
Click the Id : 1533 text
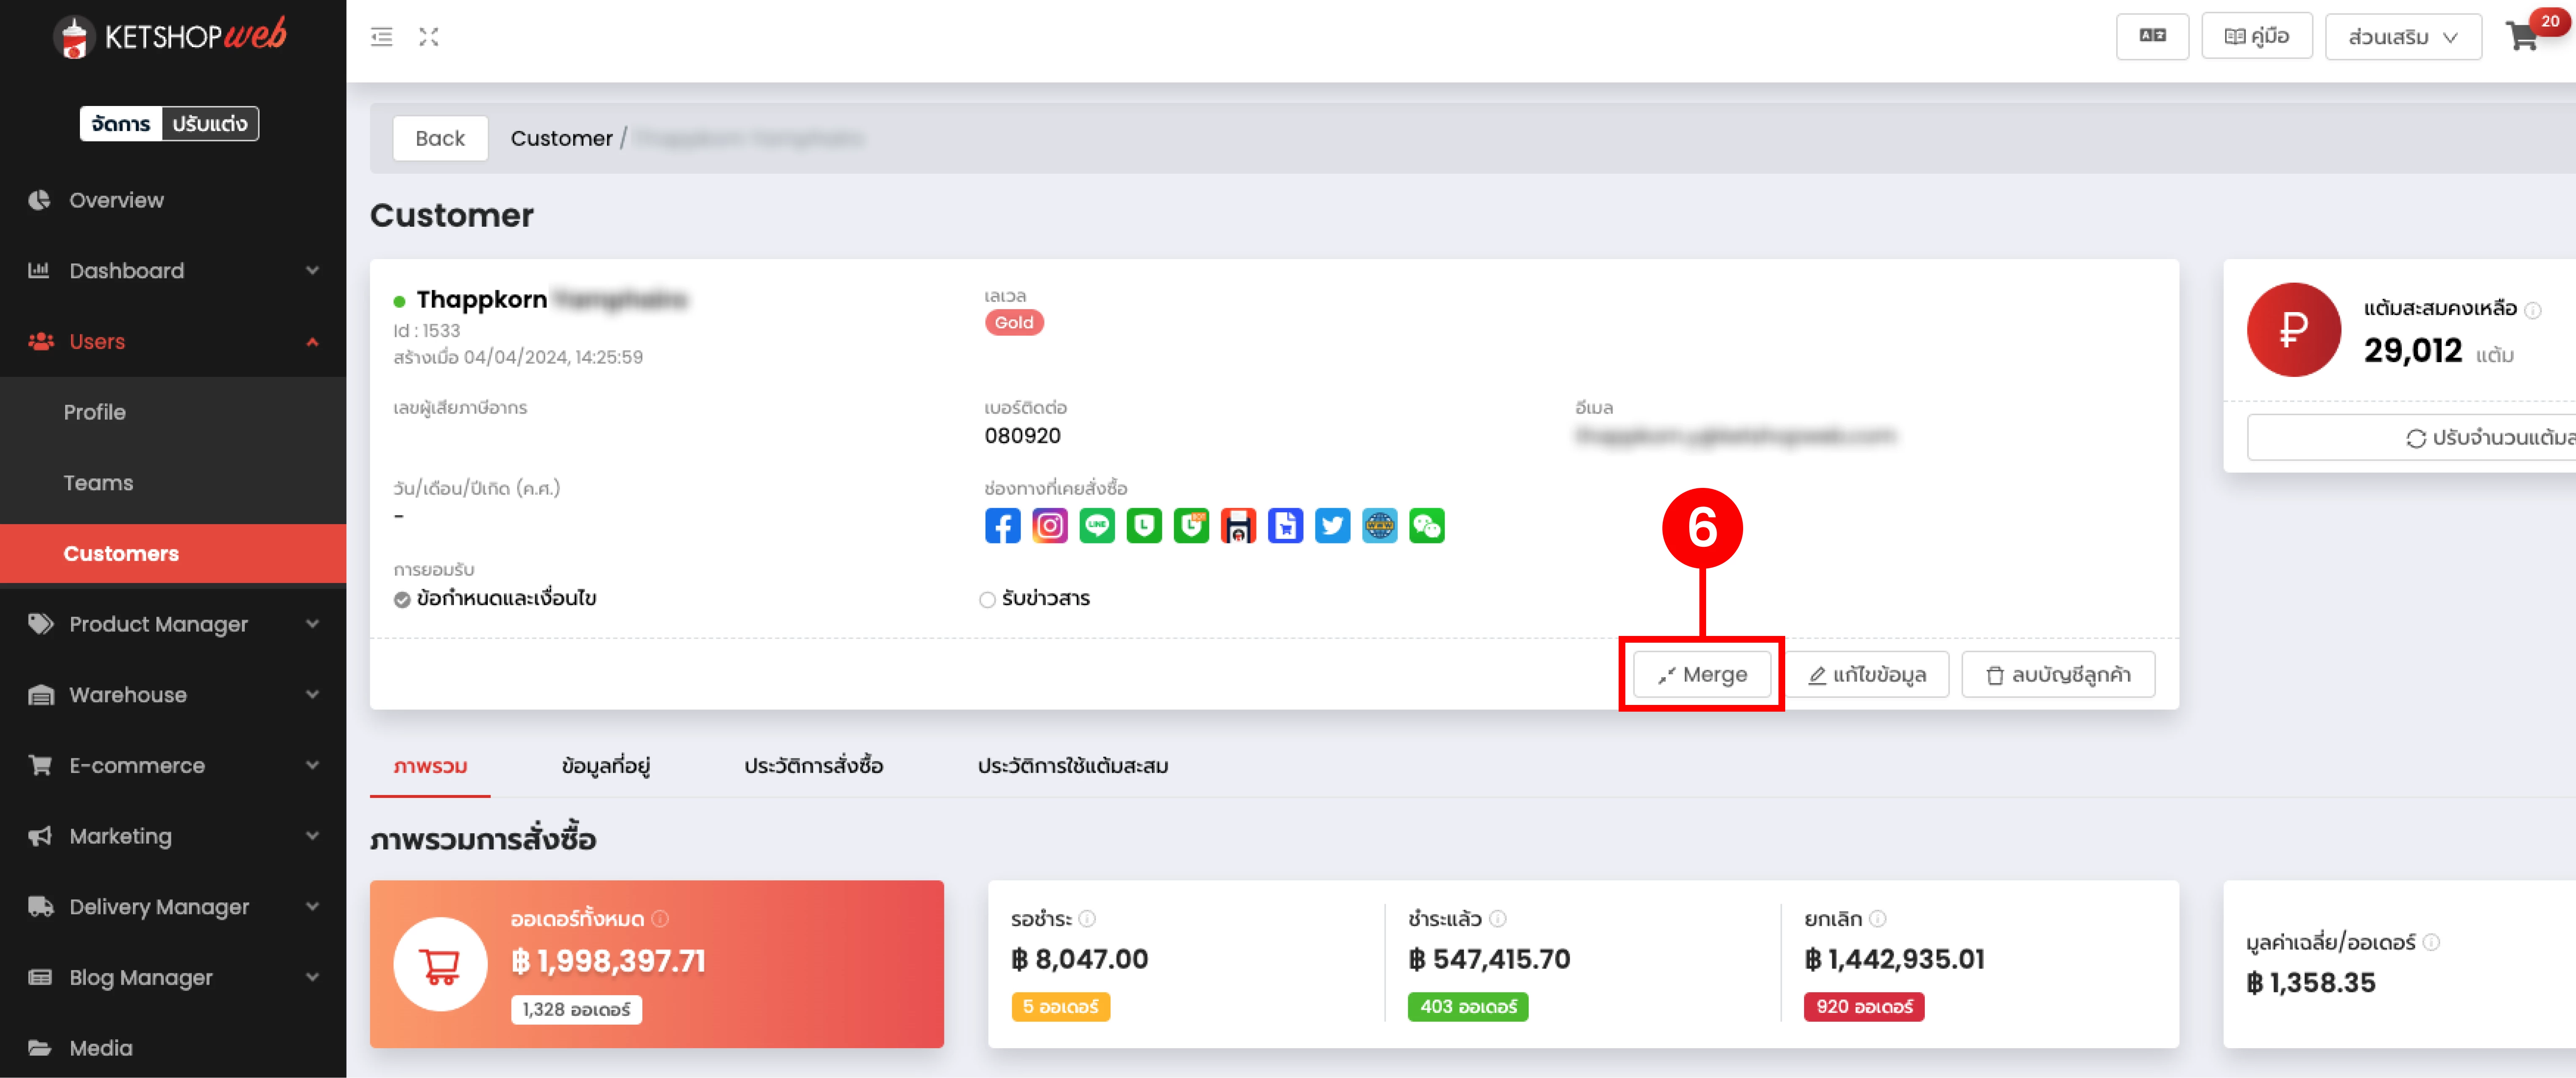click(x=427, y=330)
